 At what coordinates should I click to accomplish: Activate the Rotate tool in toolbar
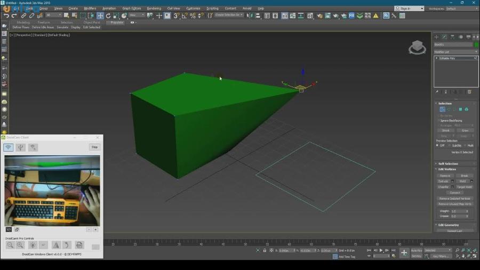[x=108, y=16]
